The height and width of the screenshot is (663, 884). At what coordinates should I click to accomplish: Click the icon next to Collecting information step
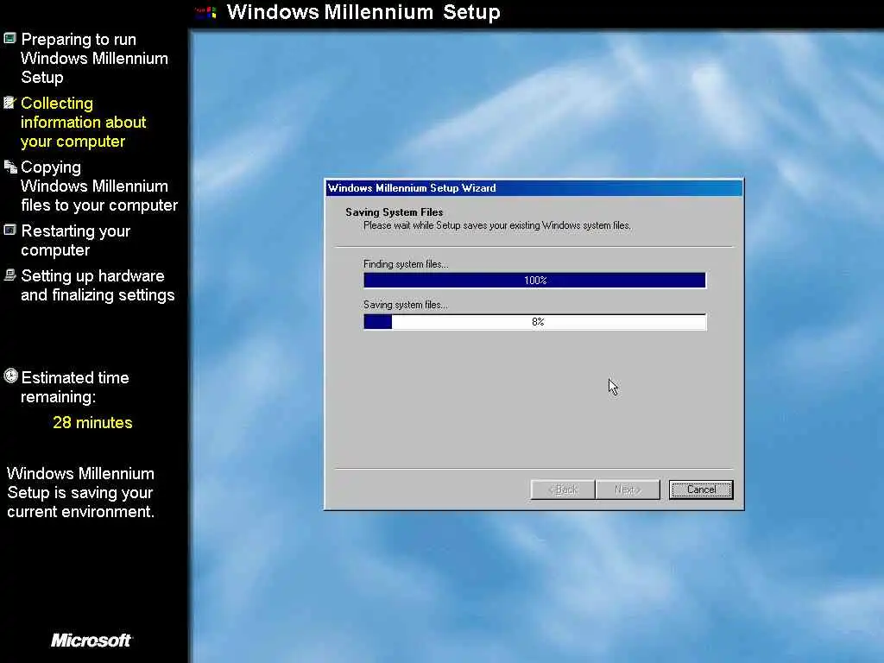(x=9, y=102)
